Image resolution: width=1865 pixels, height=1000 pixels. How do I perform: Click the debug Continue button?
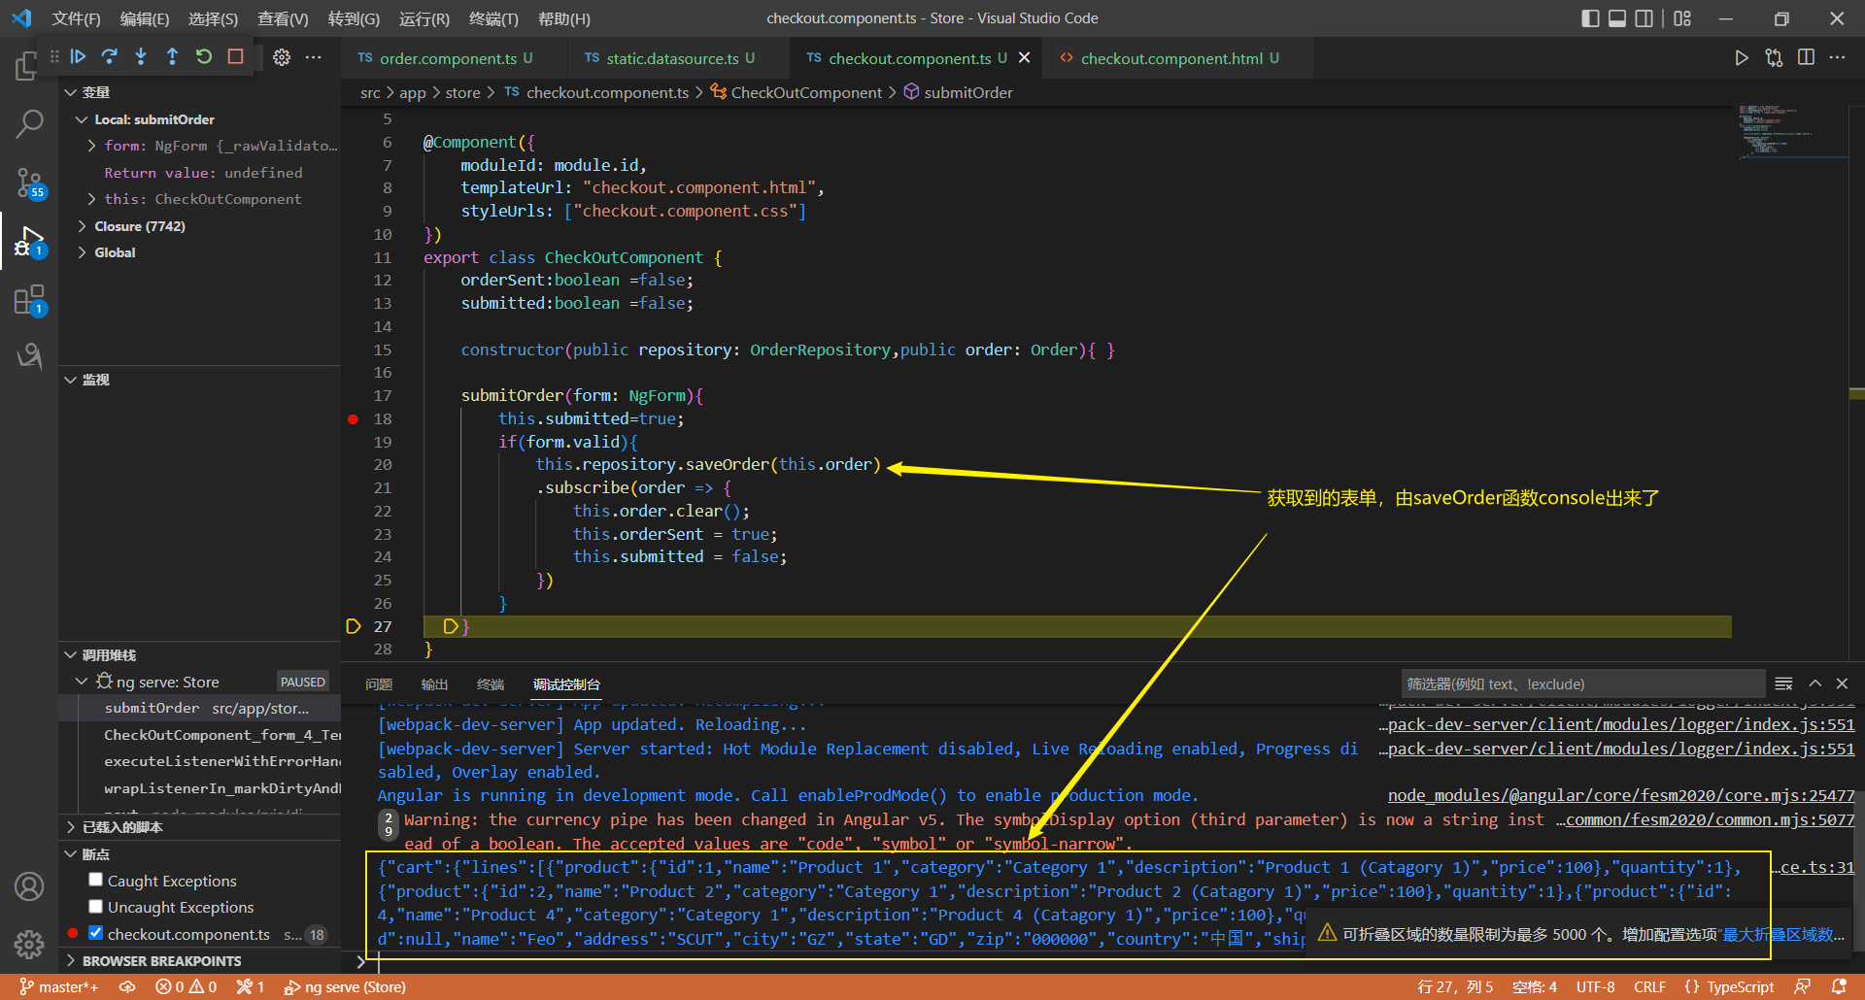tap(79, 57)
